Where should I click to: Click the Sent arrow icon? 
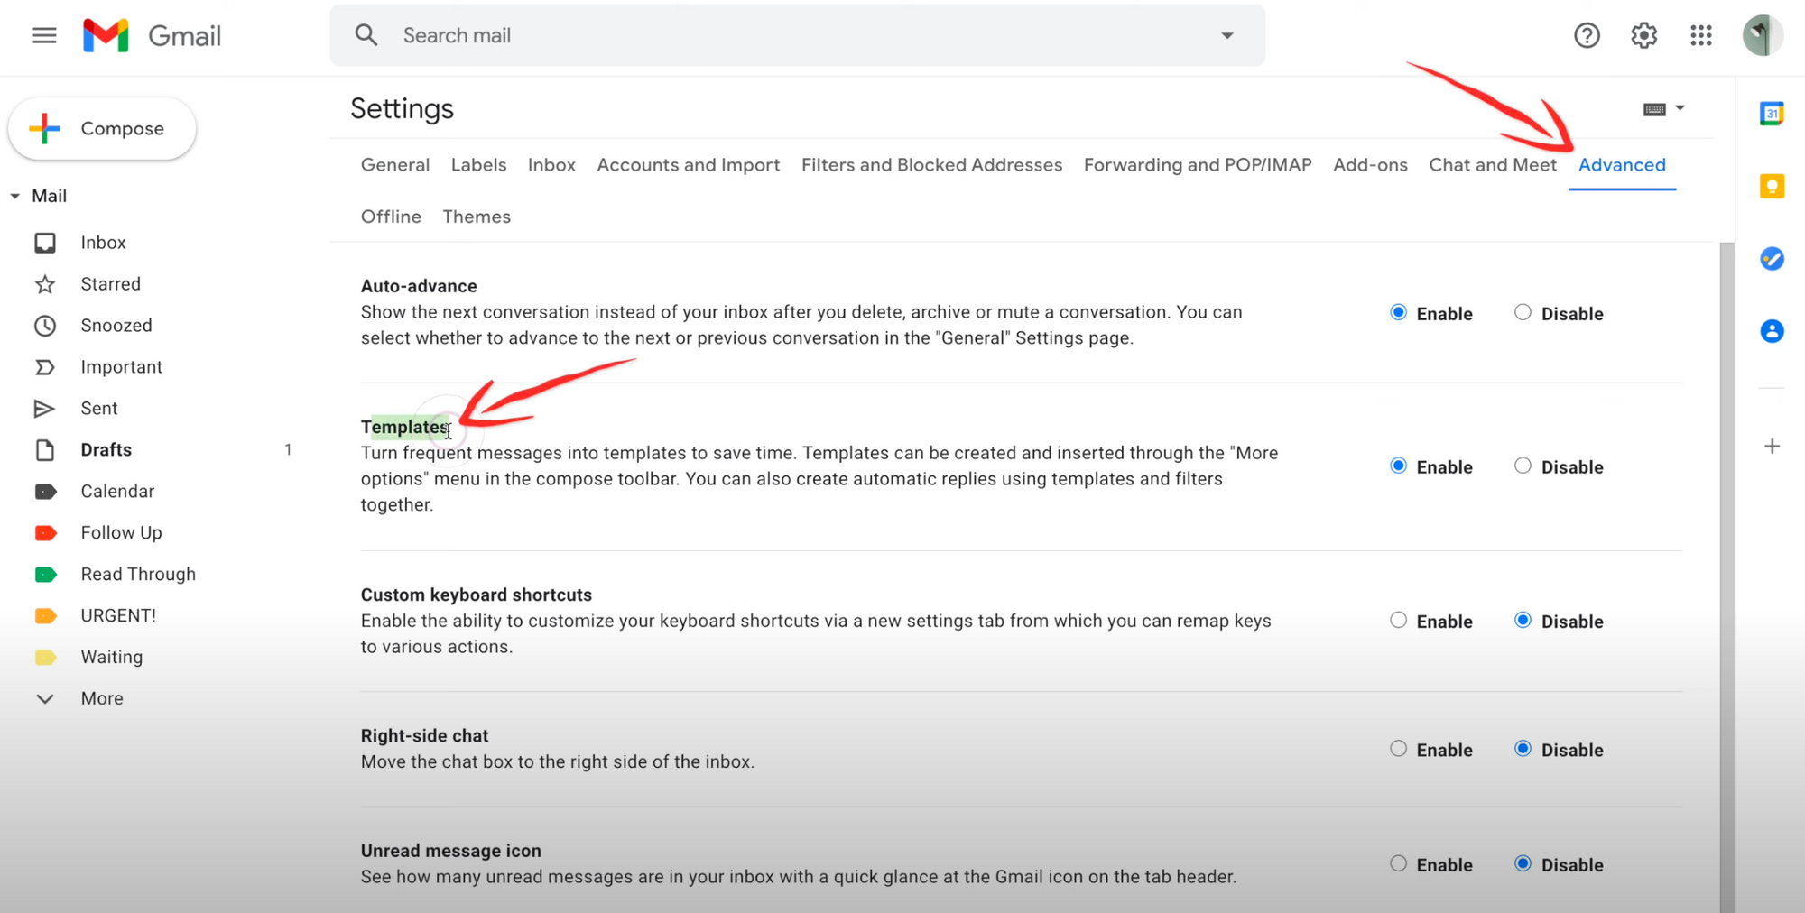pos(44,409)
